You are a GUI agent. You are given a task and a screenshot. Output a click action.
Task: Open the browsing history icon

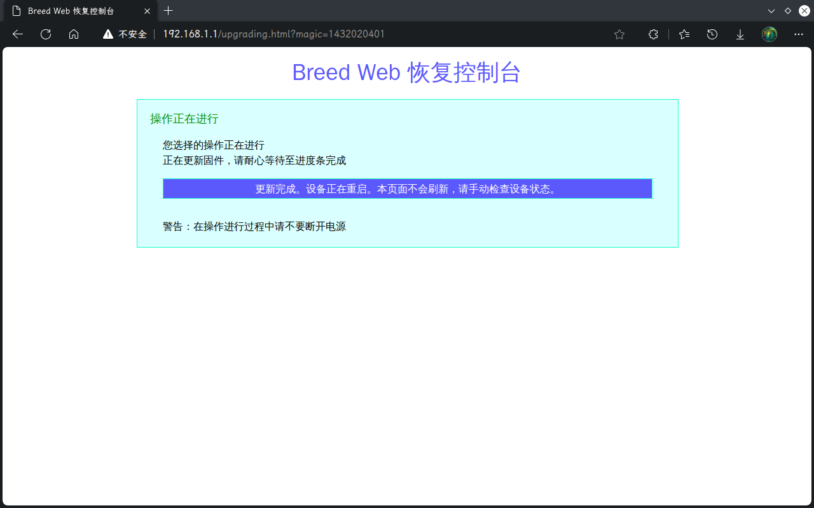coord(712,34)
